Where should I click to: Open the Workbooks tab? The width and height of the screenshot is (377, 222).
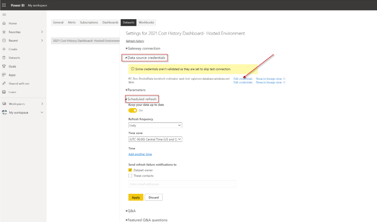146,22
